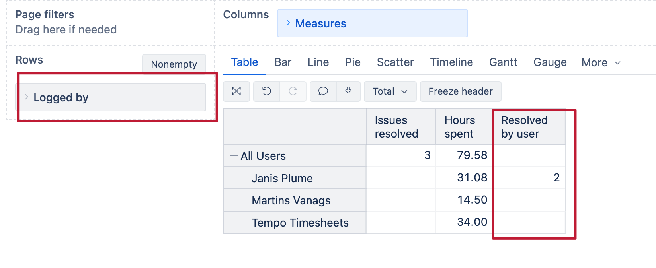
Task: Toggle the Freeze header option
Action: [460, 91]
